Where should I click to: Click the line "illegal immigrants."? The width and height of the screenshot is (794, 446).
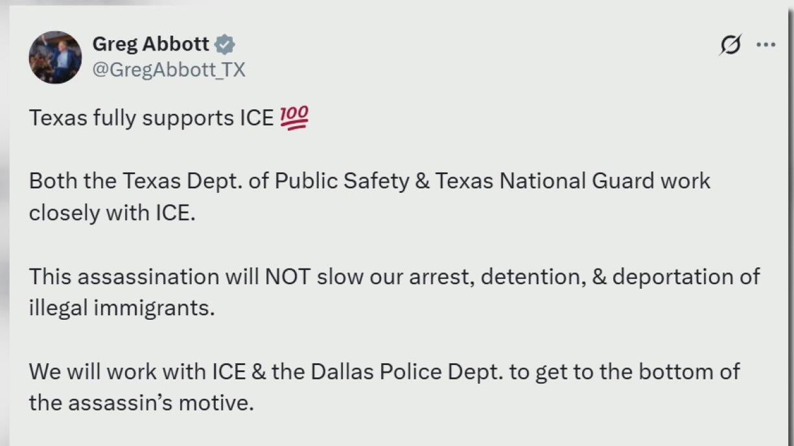click(x=121, y=307)
